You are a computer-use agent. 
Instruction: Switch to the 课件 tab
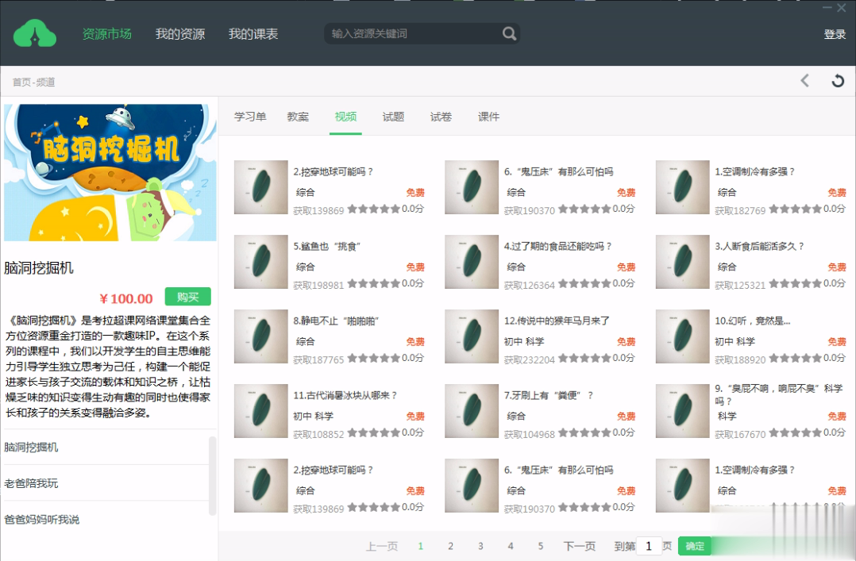click(488, 116)
